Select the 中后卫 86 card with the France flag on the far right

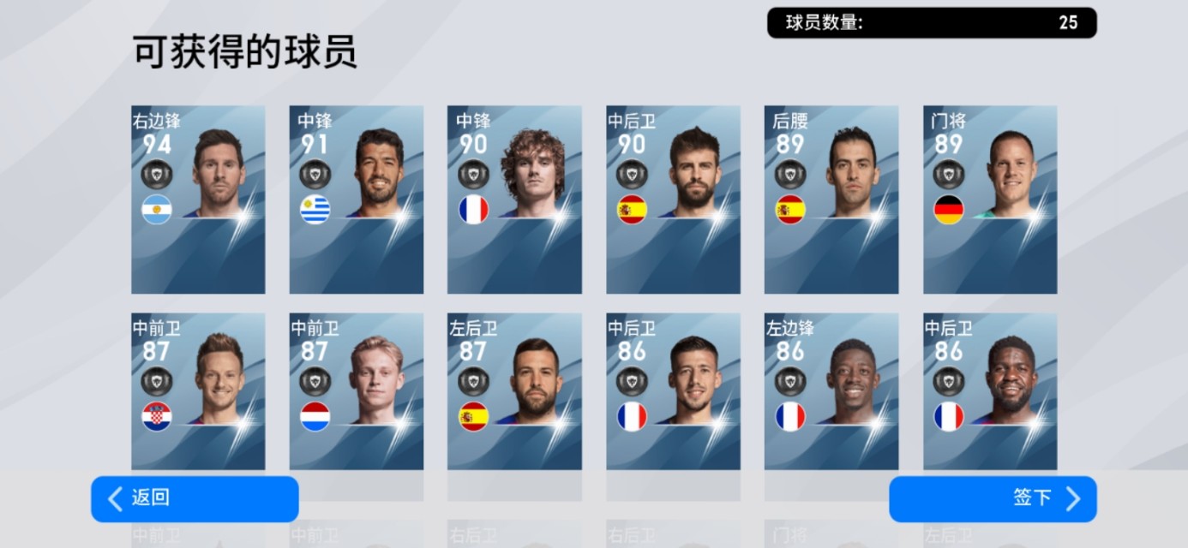point(990,391)
